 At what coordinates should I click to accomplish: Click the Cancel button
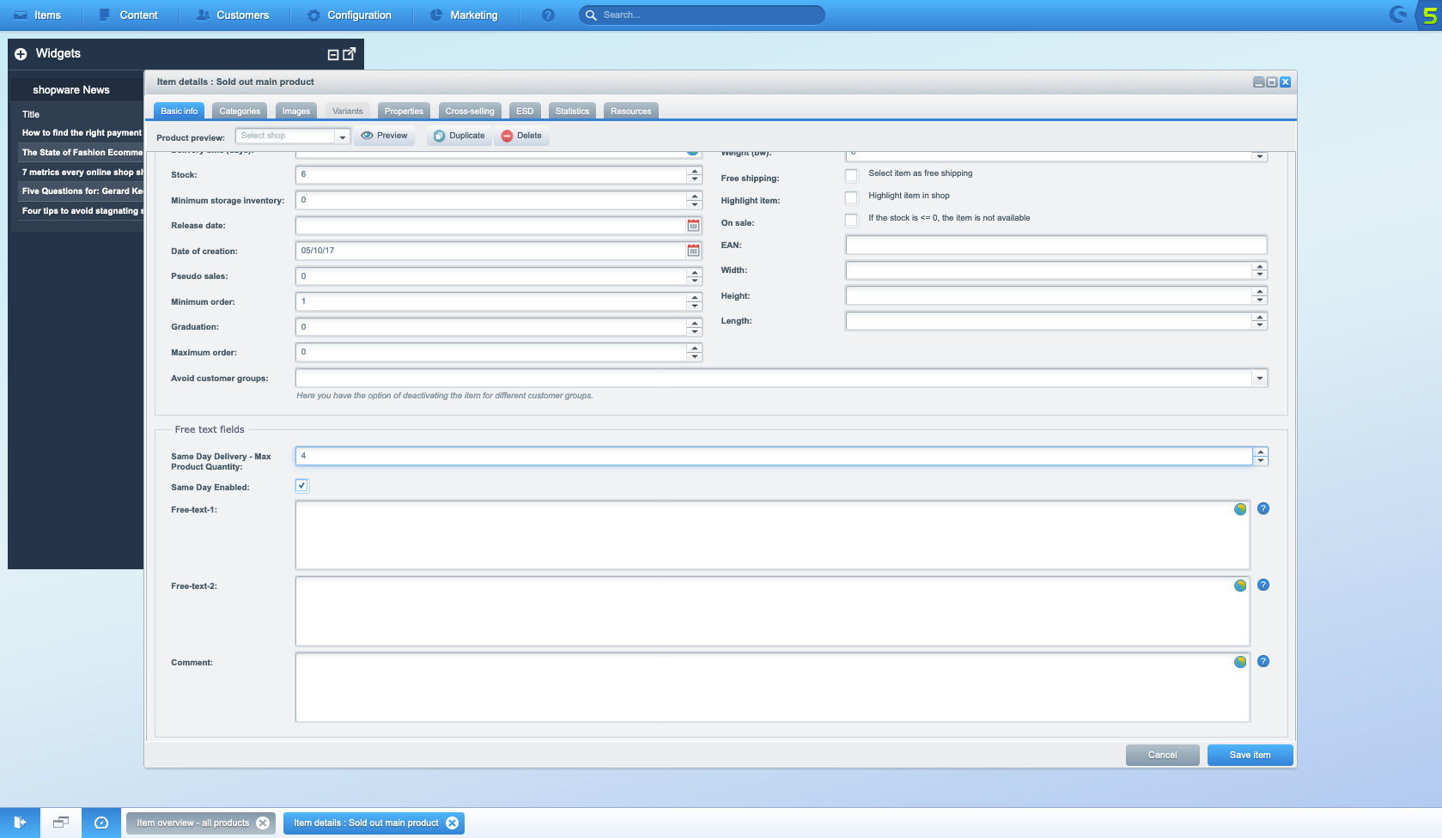coord(1162,755)
